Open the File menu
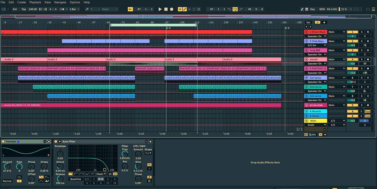This screenshot has width=377, height=189. tap(3, 2)
